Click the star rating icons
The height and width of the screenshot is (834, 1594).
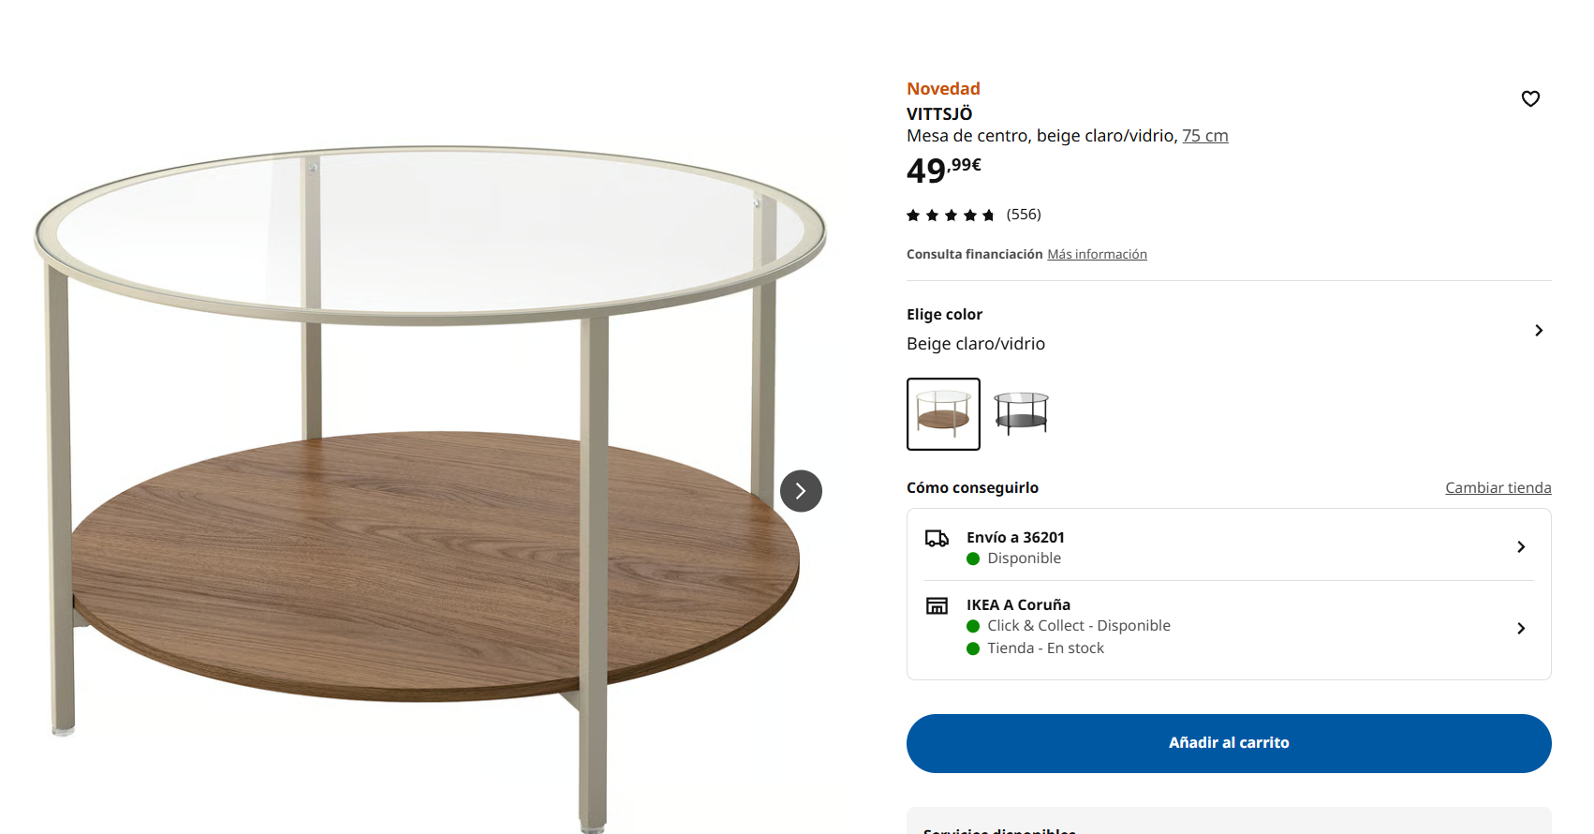click(951, 216)
